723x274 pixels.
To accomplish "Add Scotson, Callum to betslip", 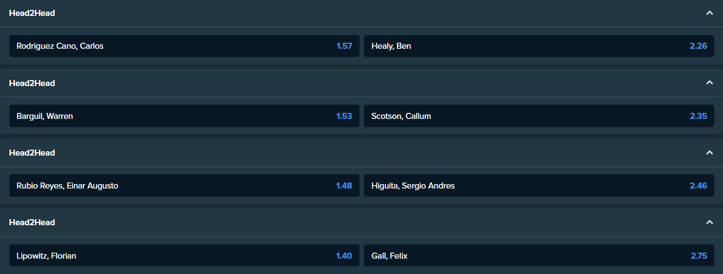I will 539,116.
